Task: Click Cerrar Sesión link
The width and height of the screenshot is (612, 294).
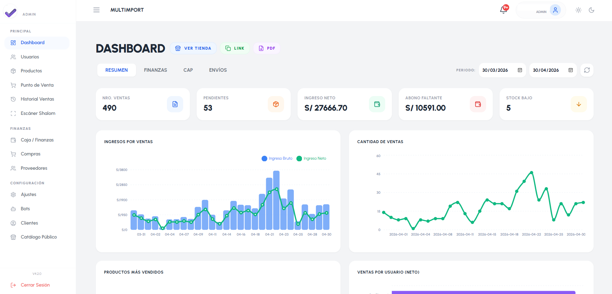Action: point(35,285)
